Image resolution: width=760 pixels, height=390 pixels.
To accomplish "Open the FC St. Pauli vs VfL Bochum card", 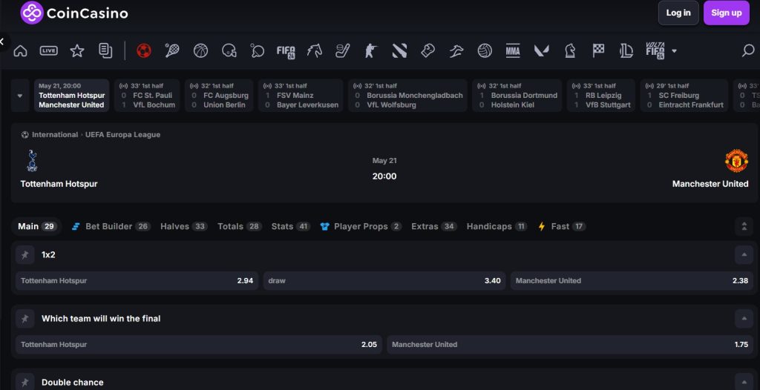I will coord(147,96).
